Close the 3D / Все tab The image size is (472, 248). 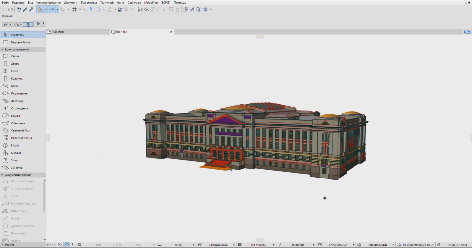pos(171,32)
